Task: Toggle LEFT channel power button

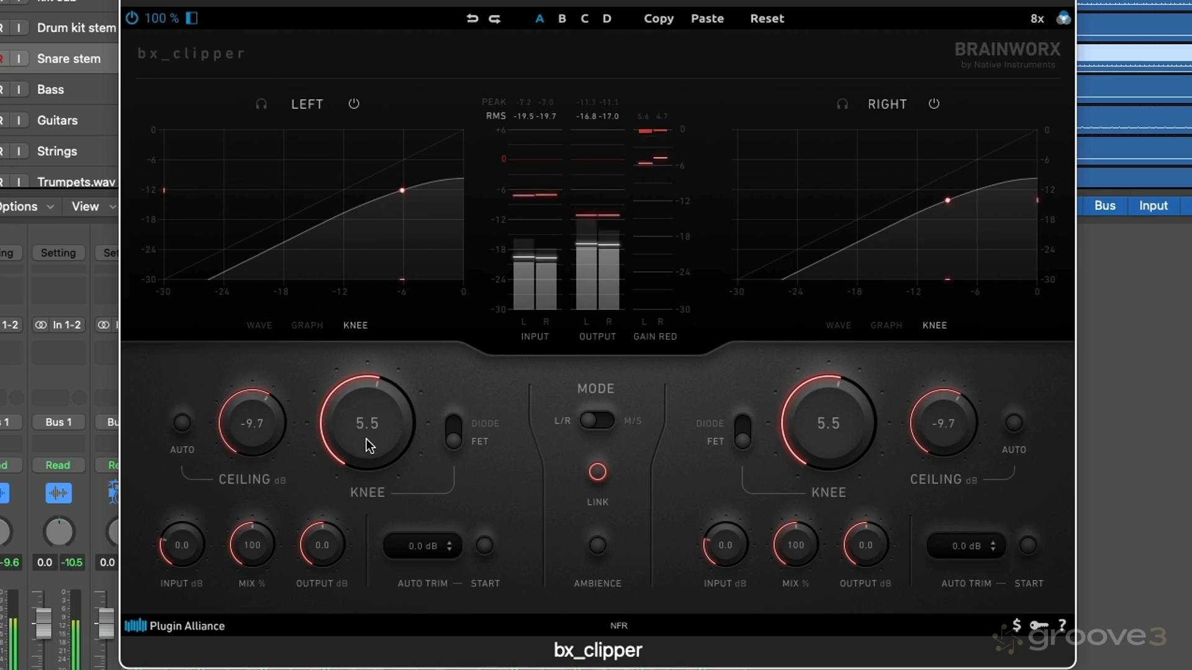Action: (x=354, y=104)
